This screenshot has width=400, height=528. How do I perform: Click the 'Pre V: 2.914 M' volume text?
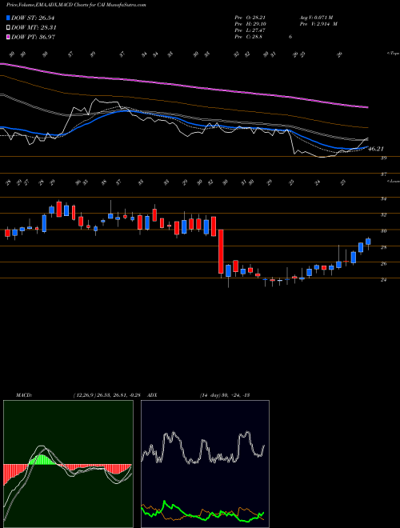[318, 24]
